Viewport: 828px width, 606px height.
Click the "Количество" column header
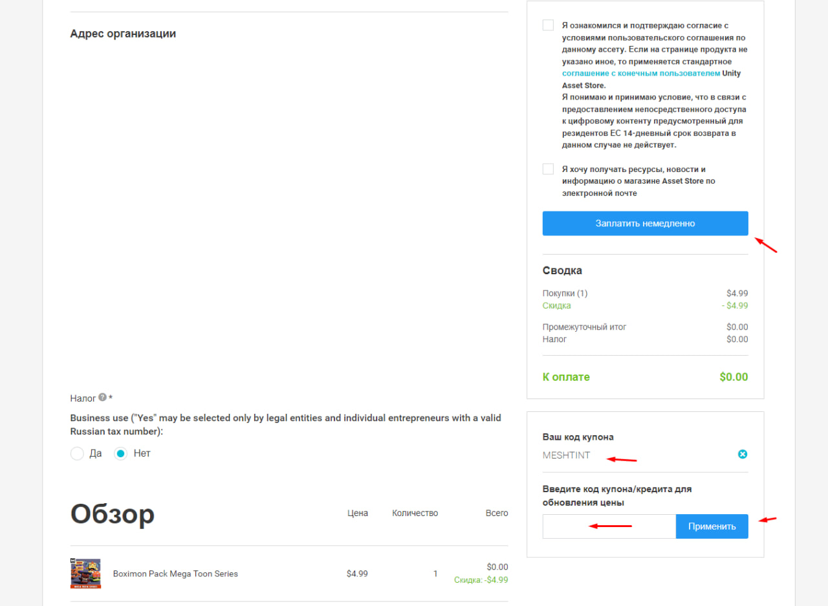click(415, 514)
